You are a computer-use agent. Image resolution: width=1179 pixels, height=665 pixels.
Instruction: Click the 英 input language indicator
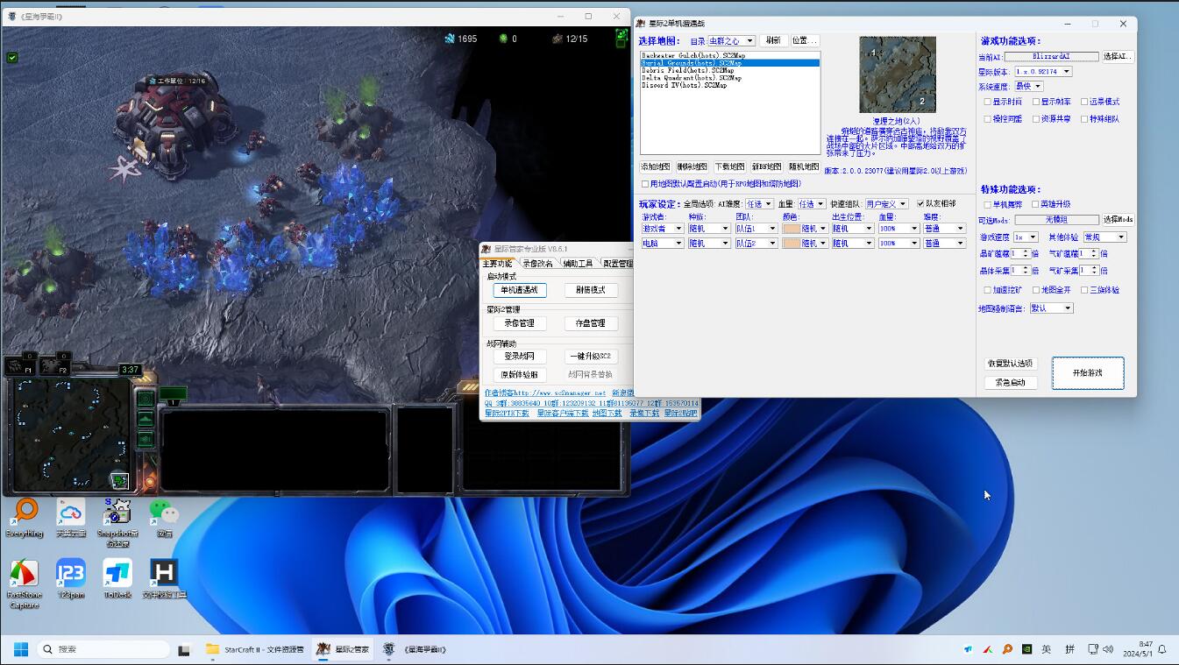coord(1047,649)
